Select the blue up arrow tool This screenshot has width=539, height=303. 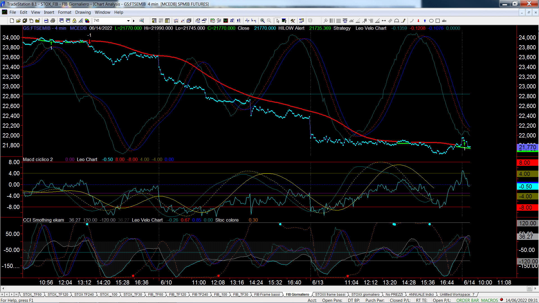(x=425, y=20)
